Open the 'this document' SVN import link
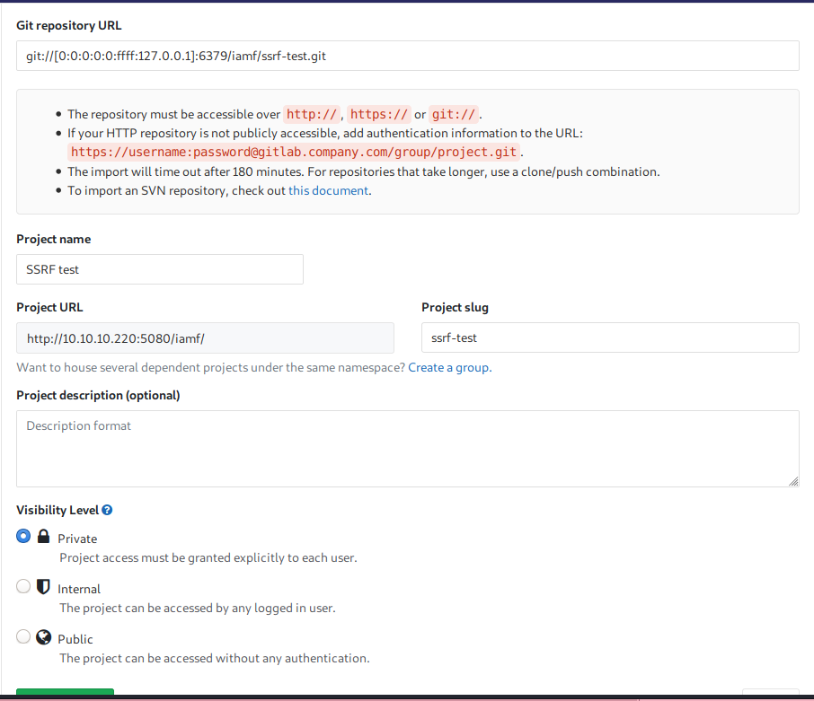Image resolution: width=814 pixels, height=701 pixels. [x=328, y=190]
